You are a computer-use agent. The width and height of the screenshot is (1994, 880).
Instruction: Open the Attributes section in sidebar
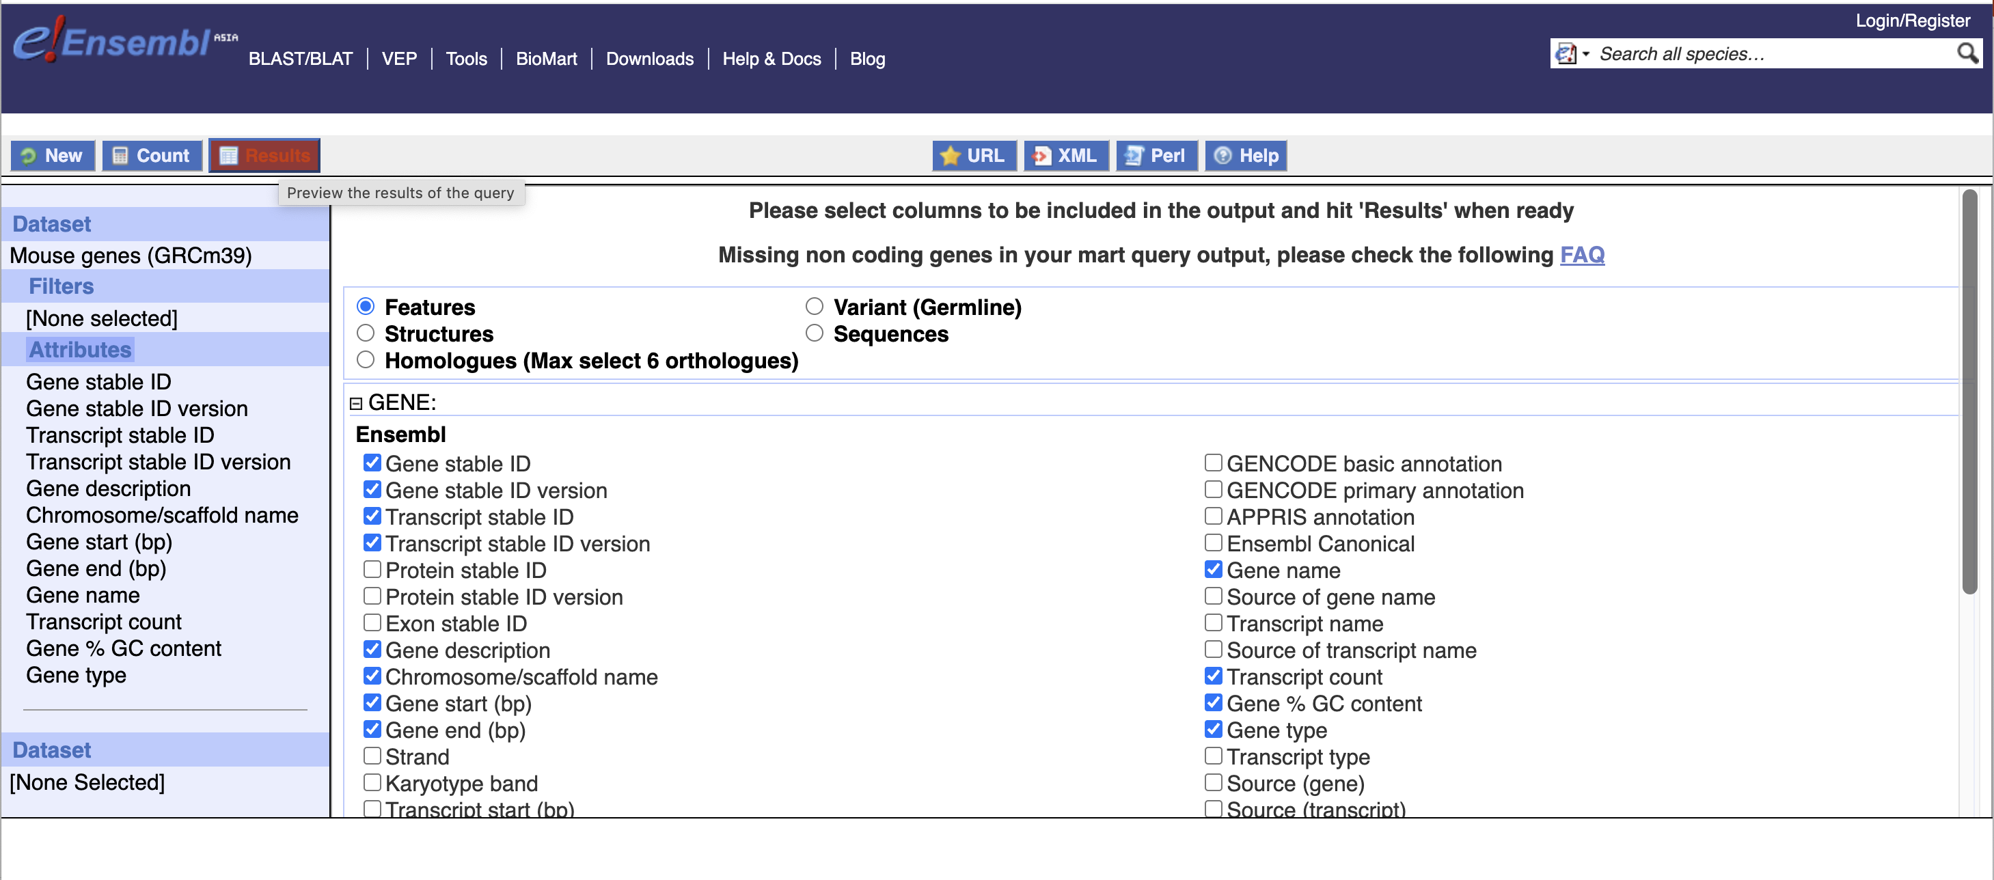(80, 350)
